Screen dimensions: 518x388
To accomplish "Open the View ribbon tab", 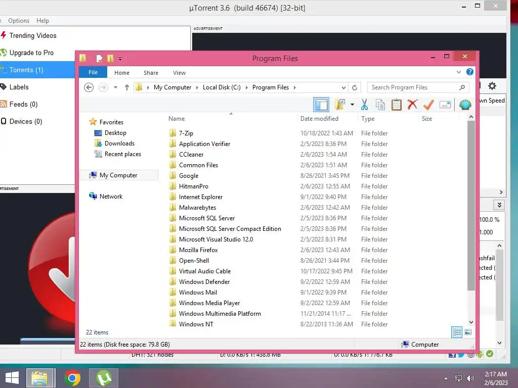I will pyautogui.click(x=179, y=73).
